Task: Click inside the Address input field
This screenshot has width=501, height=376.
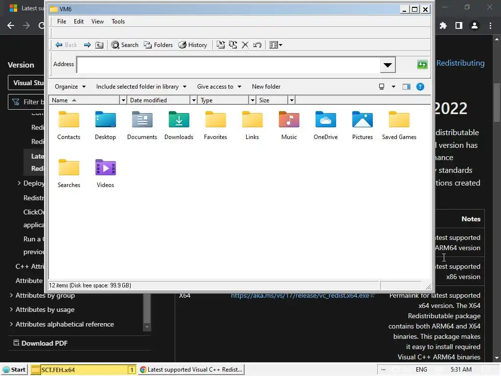Action: click(x=228, y=65)
